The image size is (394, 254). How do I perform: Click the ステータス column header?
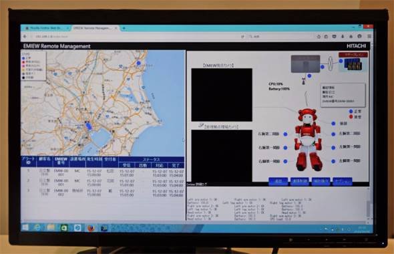click(x=151, y=160)
